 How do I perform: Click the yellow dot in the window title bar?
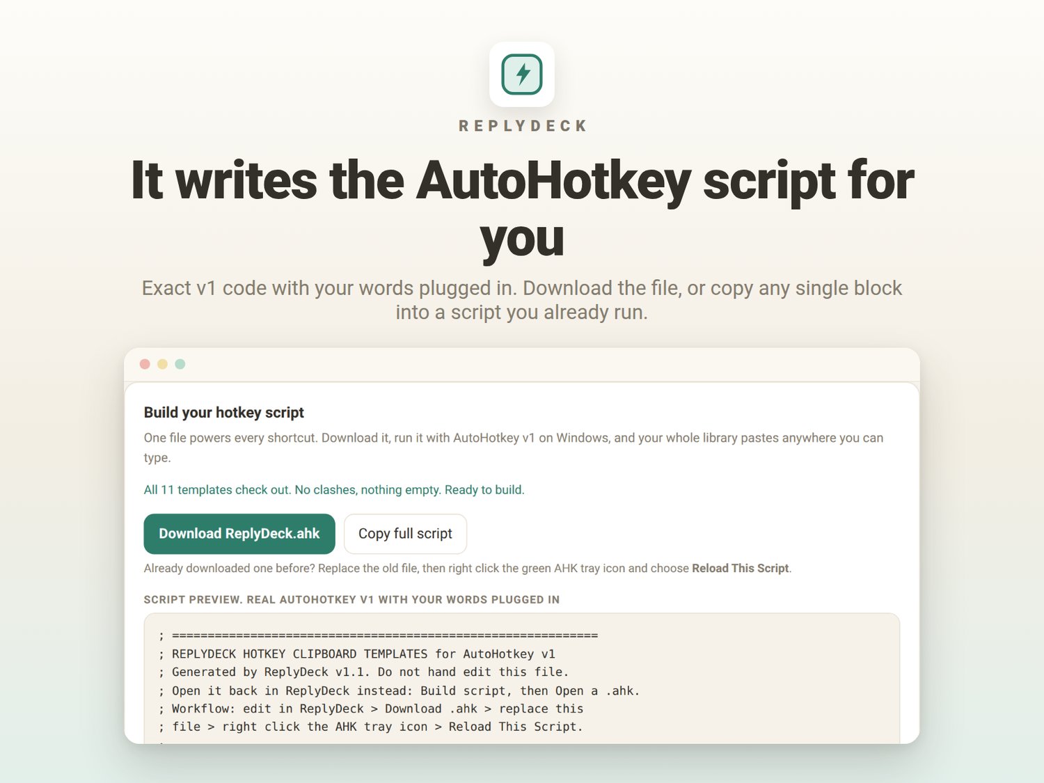point(162,364)
